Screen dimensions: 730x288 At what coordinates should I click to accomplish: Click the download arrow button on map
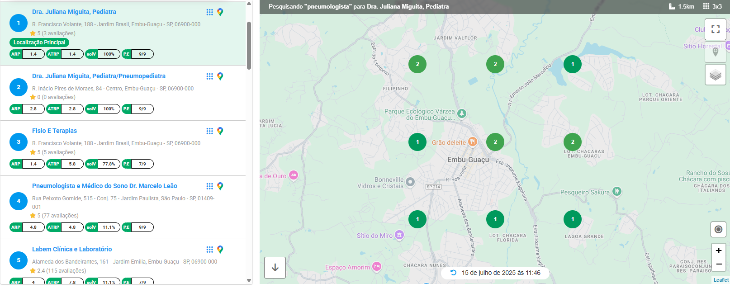point(275,268)
